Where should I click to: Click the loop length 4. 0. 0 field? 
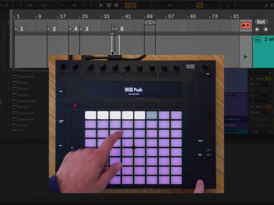coord(227,5)
